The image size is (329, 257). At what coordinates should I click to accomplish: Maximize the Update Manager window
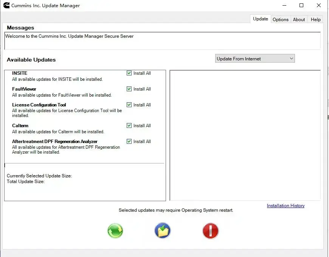coord(301,5)
